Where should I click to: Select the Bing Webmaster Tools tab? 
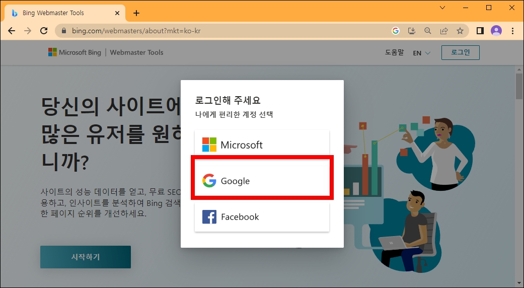tap(65, 13)
